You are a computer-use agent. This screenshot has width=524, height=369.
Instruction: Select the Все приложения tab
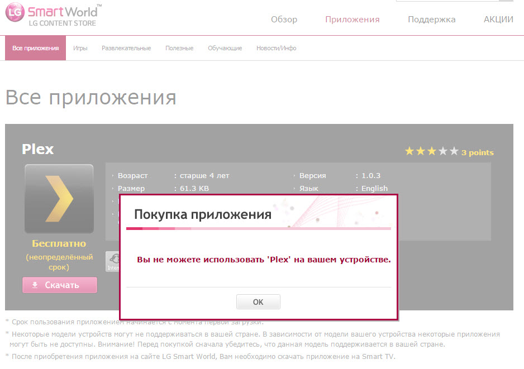[35, 48]
